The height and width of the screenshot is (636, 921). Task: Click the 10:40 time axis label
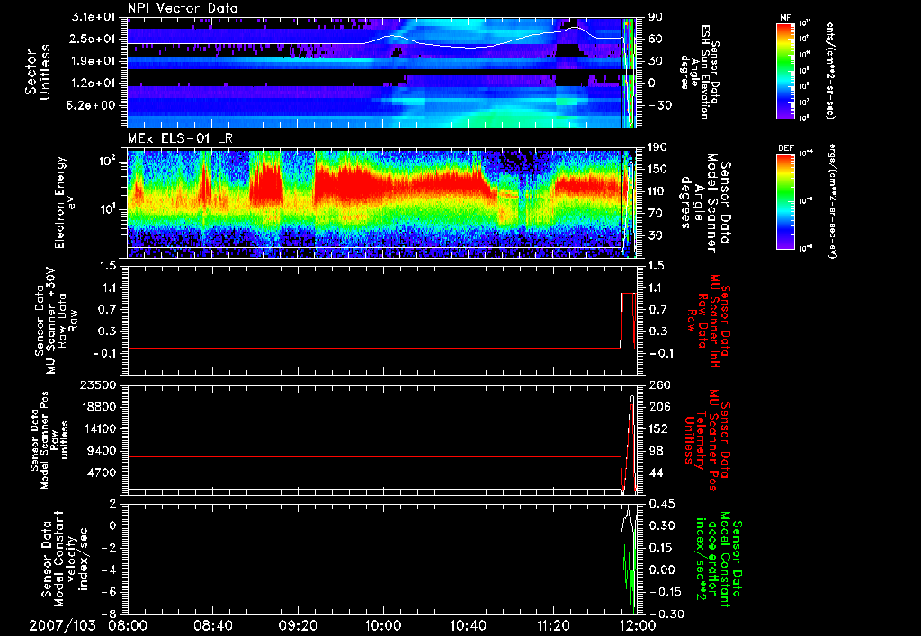point(468,624)
